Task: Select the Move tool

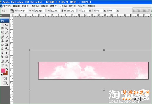Action: coord(6,25)
